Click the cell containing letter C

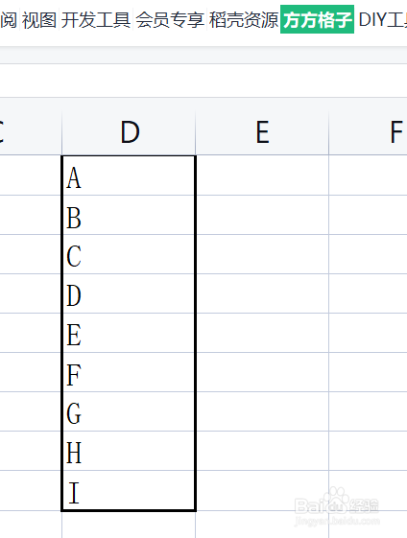[x=129, y=254]
